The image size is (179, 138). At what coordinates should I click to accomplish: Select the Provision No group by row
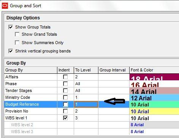[x=31, y=111]
